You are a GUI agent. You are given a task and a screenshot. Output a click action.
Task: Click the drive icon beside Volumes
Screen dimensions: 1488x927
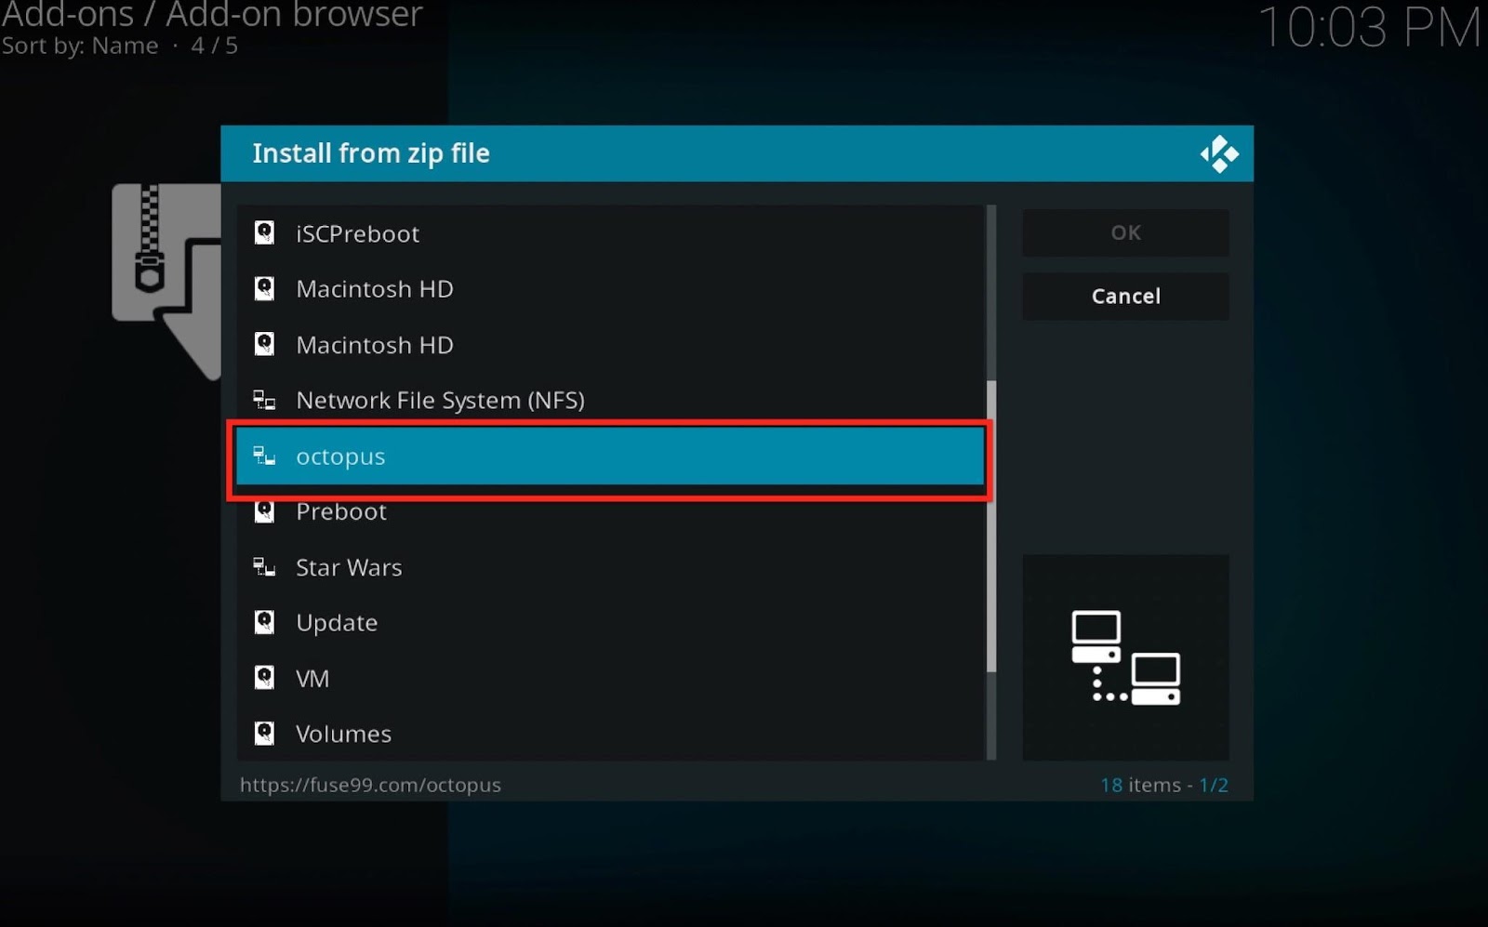tap(264, 734)
